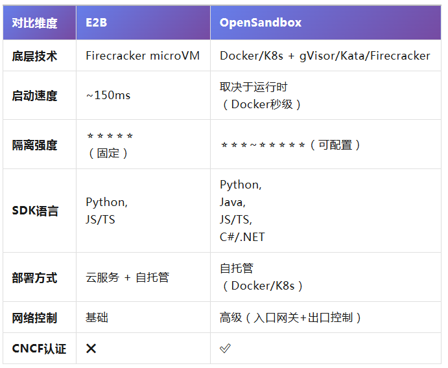Image resolution: width=448 pixels, height=368 pixels.
Task: Click the X mark in CNCF认证 row
Action: coord(91,349)
